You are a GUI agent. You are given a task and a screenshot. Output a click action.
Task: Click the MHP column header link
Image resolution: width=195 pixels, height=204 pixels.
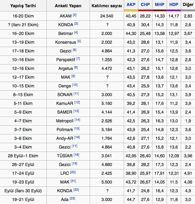coord(160,5)
